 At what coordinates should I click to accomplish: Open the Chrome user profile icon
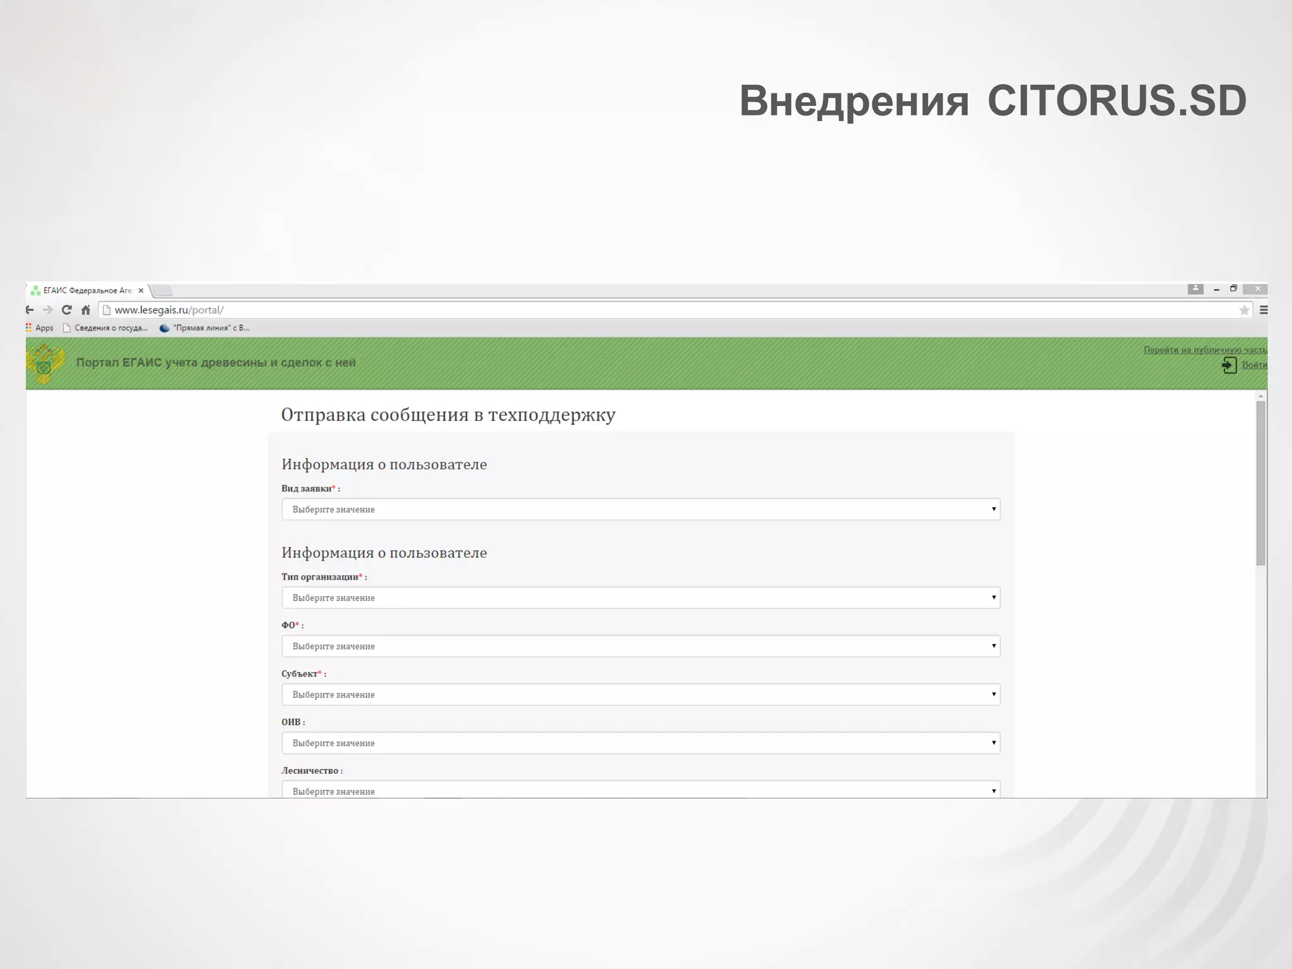tap(1195, 289)
